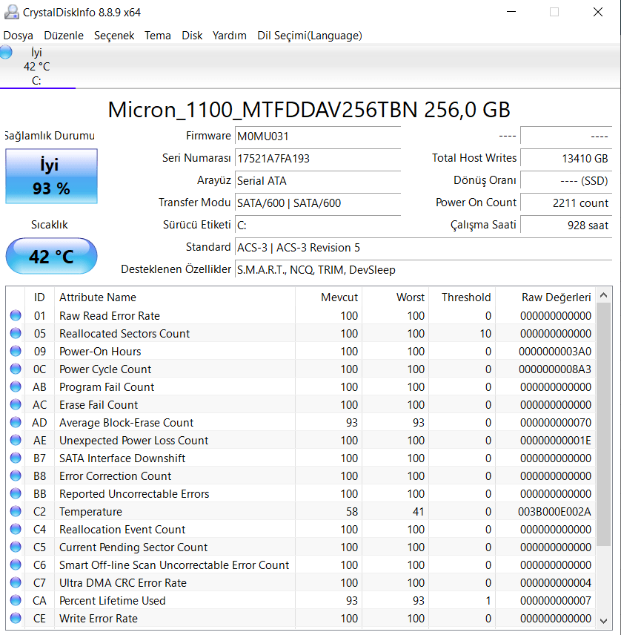The width and height of the screenshot is (621, 635).
Task: Click the Worst column header
Action: 395,297
